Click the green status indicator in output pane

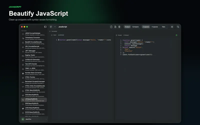[176, 35]
